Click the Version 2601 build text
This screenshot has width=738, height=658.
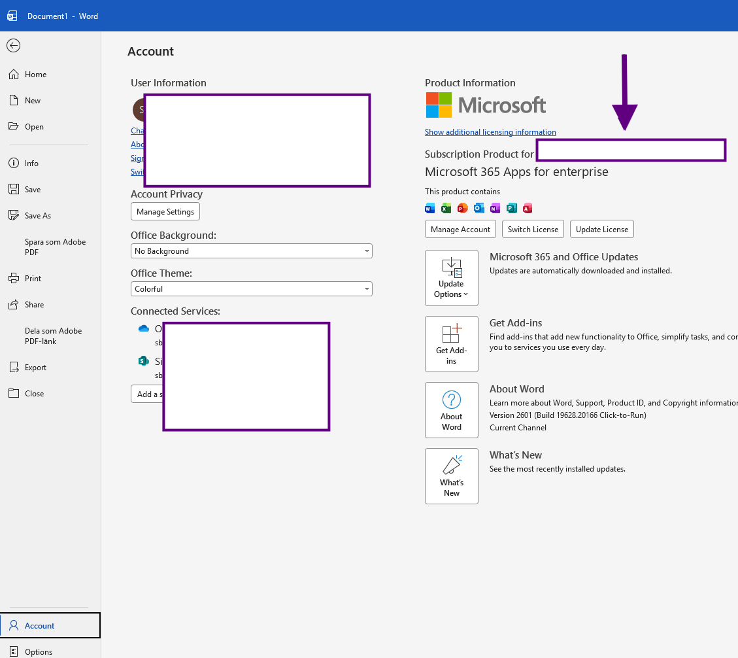click(567, 415)
